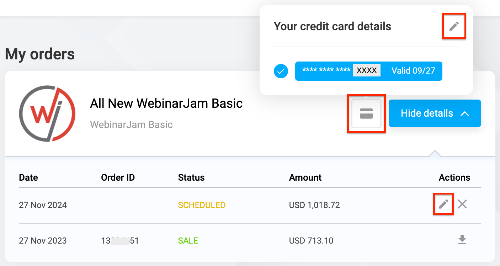The image size is (500, 266).
Task: Select the SCHEDULED order row
Action: point(202,205)
